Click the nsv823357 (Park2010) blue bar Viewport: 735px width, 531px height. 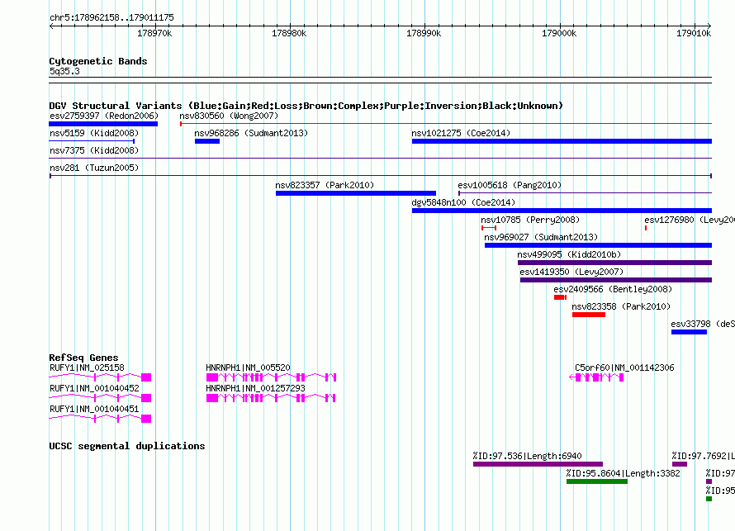click(x=356, y=193)
